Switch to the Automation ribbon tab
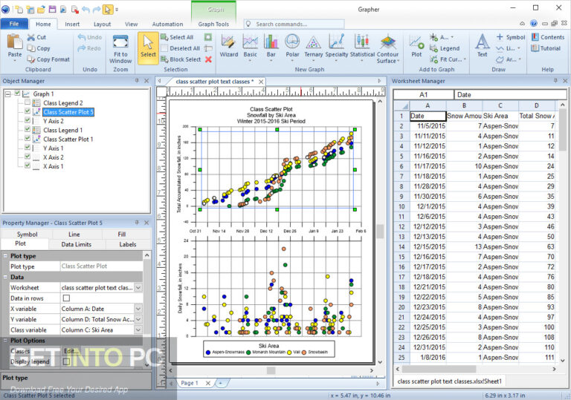The width and height of the screenshot is (571, 400). point(167,24)
